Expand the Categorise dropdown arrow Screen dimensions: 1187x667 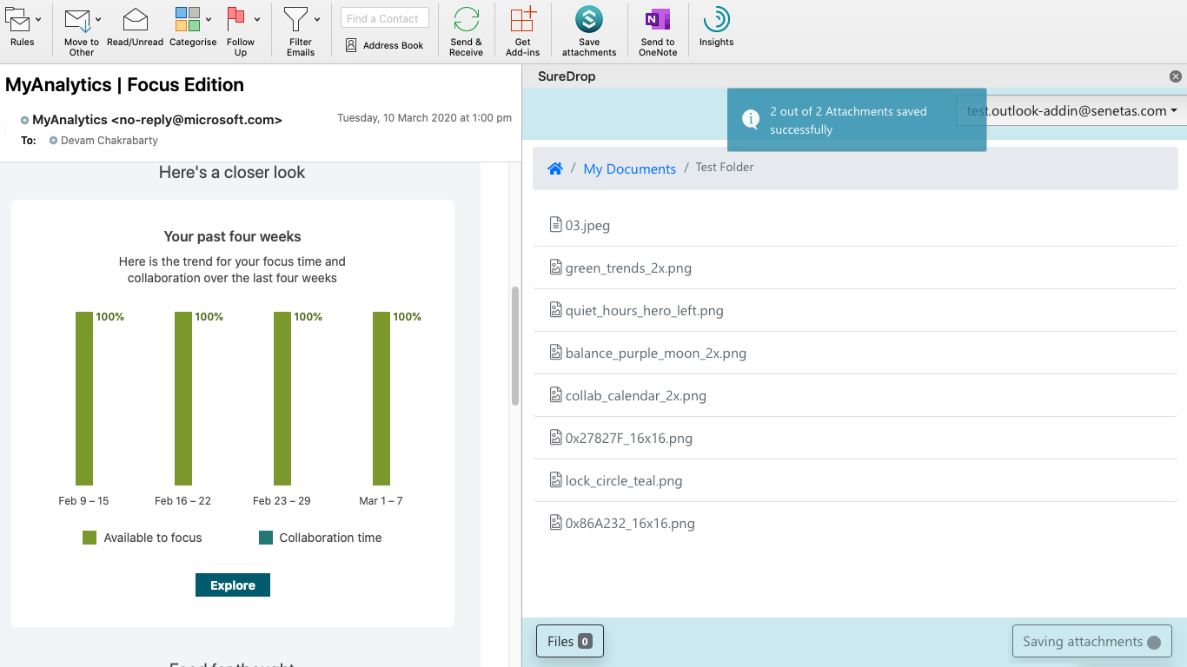[x=209, y=19]
